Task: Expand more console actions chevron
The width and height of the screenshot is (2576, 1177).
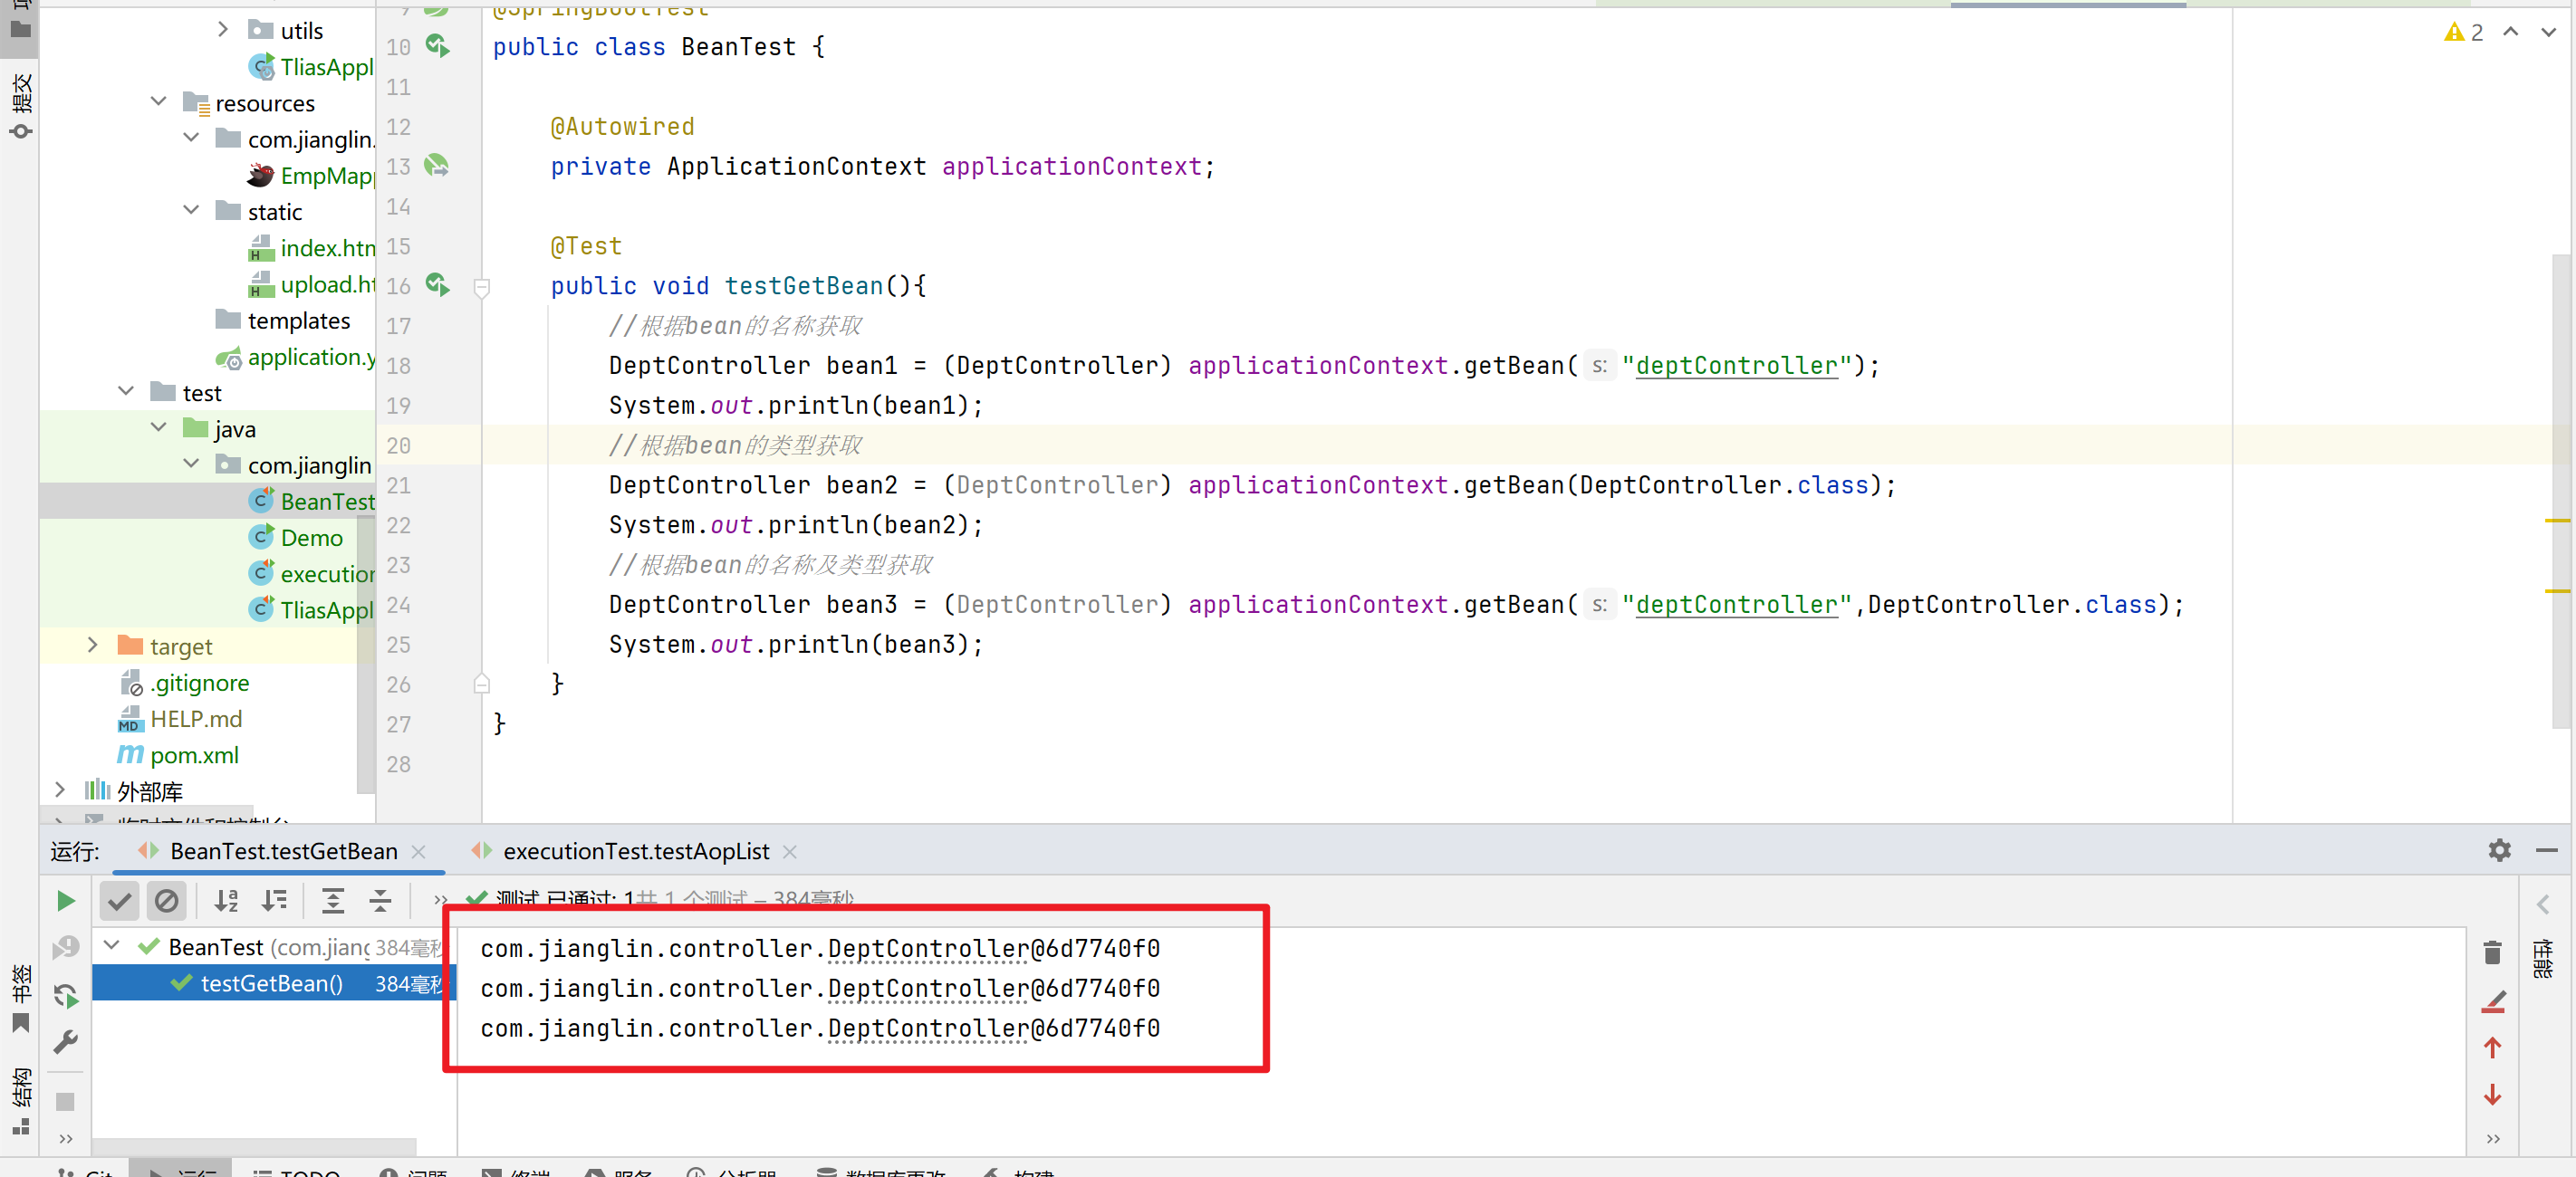Action: [x=2492, y=1139]
